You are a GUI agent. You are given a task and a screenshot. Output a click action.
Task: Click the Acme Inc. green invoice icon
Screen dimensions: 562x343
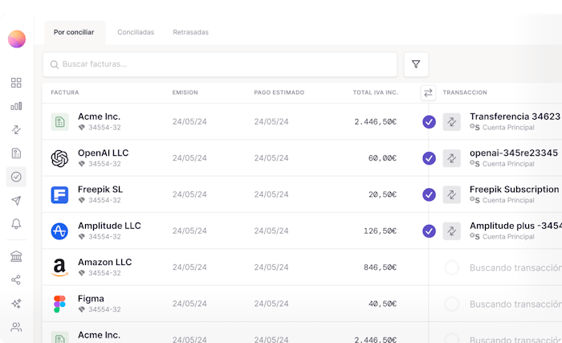(60, 122)
